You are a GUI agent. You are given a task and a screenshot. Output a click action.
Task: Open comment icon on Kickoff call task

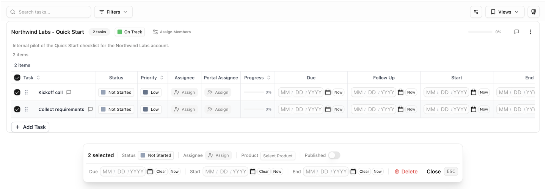click(x=69, y=92)
